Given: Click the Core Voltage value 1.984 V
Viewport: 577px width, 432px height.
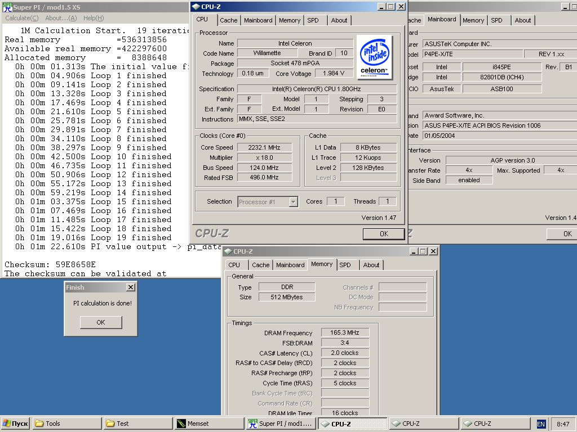Looking at the screenshot, I should pyautogui.click(x=334, y=74).
